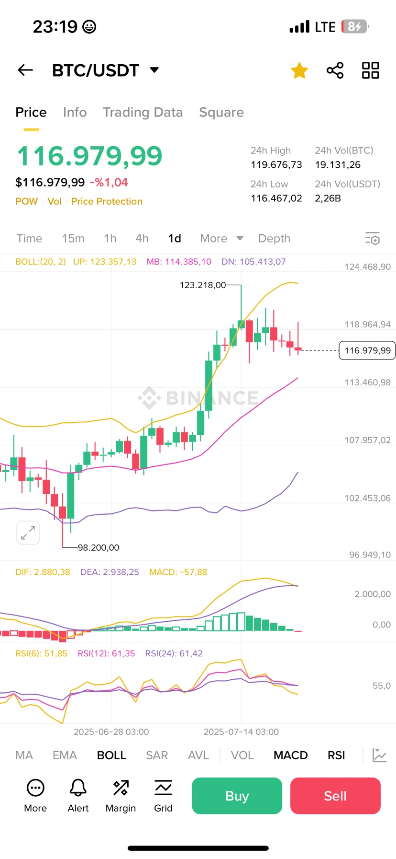Toggle the SAR indicator

click(x=157, y=755)
